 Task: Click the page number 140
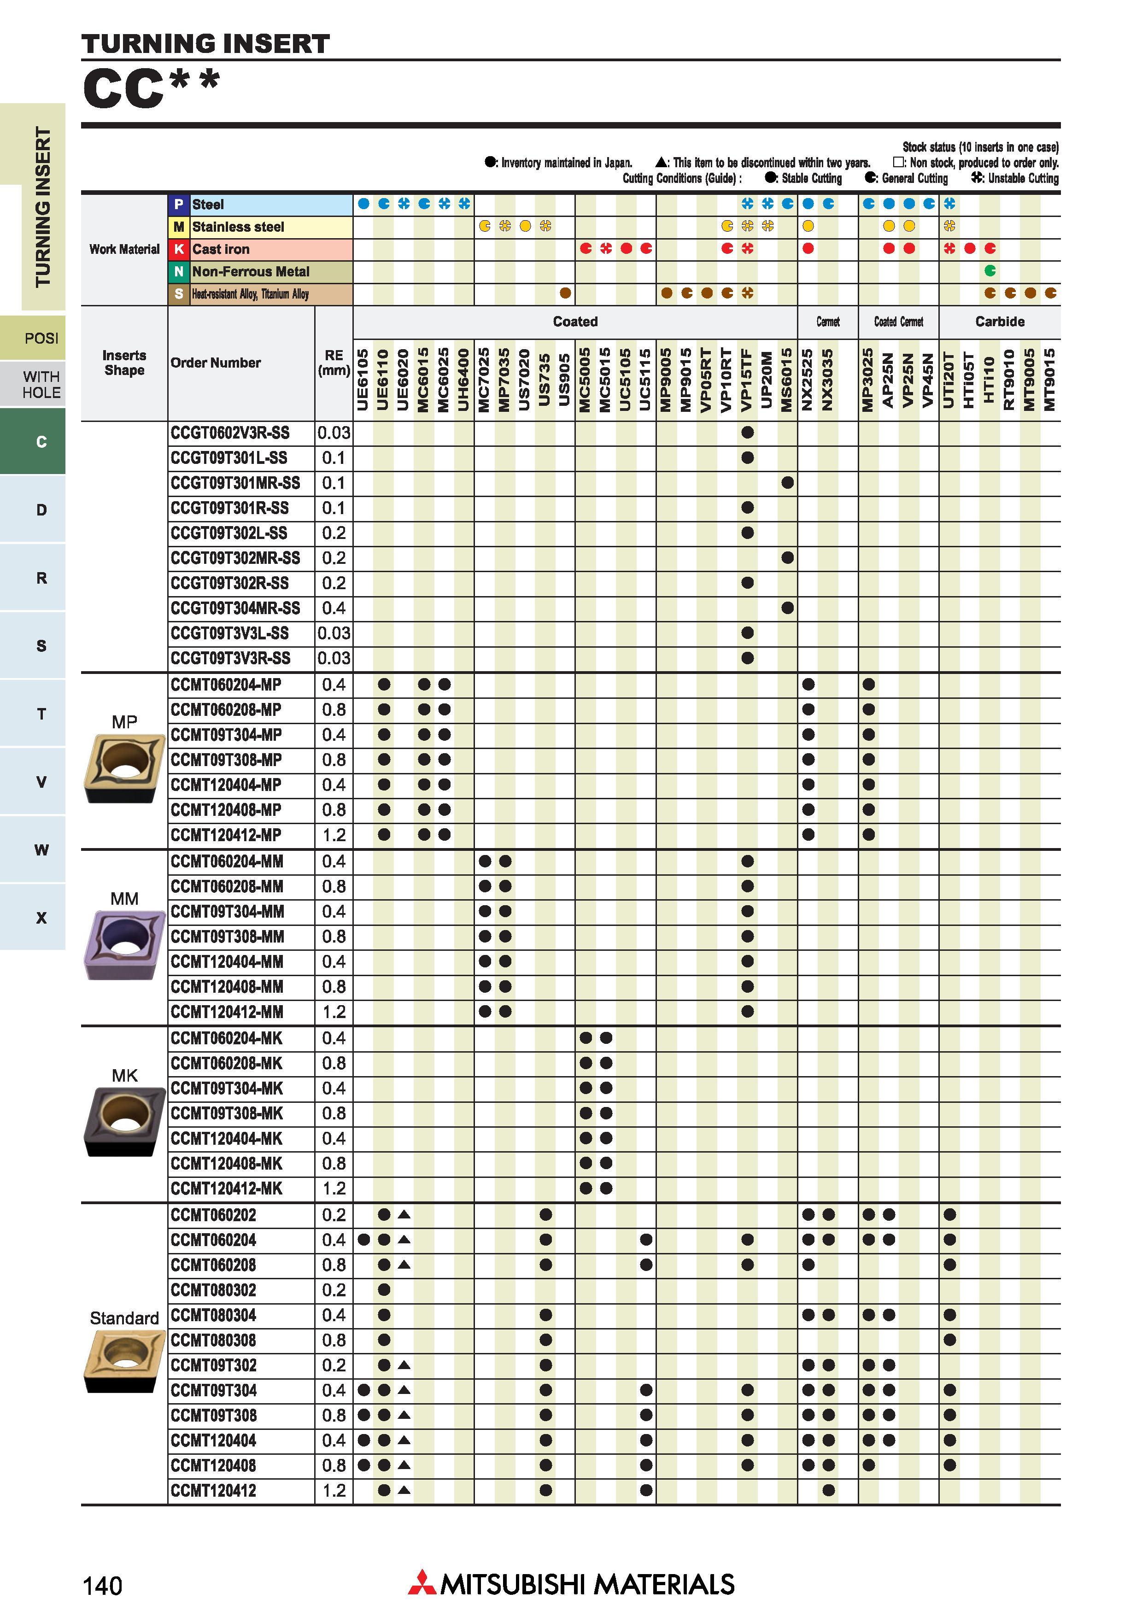[x=103, y=1587]
